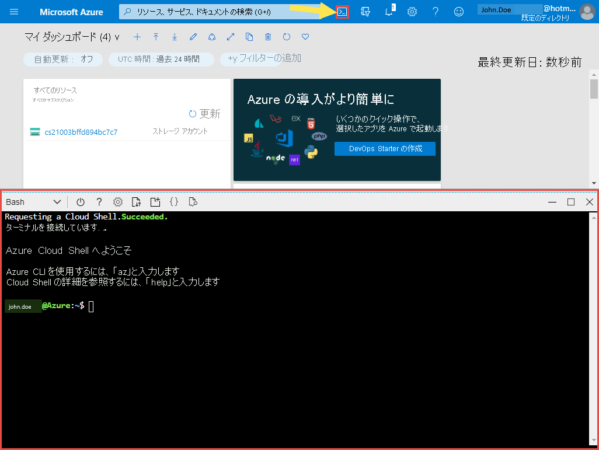599x450 pixels.
Task: Minimize the Cloud Shell pane
Action: (x=552, y=202)
